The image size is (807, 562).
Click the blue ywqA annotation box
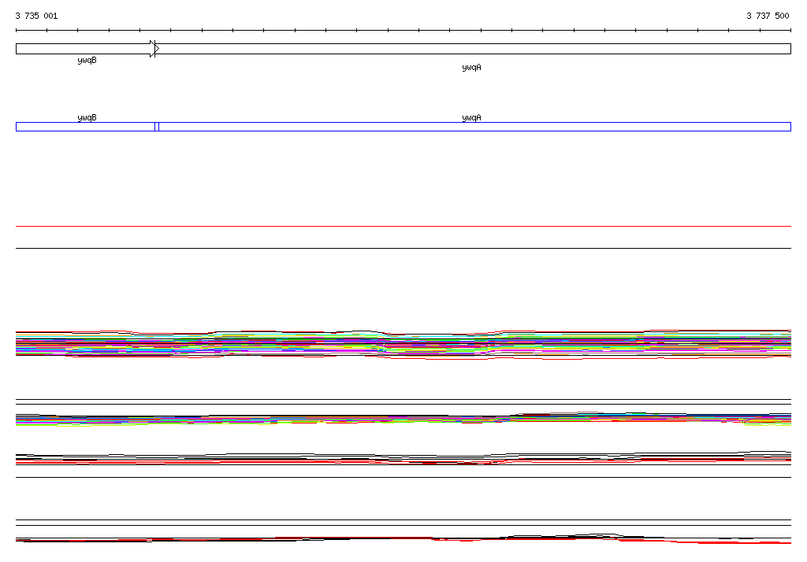(474, 127)
